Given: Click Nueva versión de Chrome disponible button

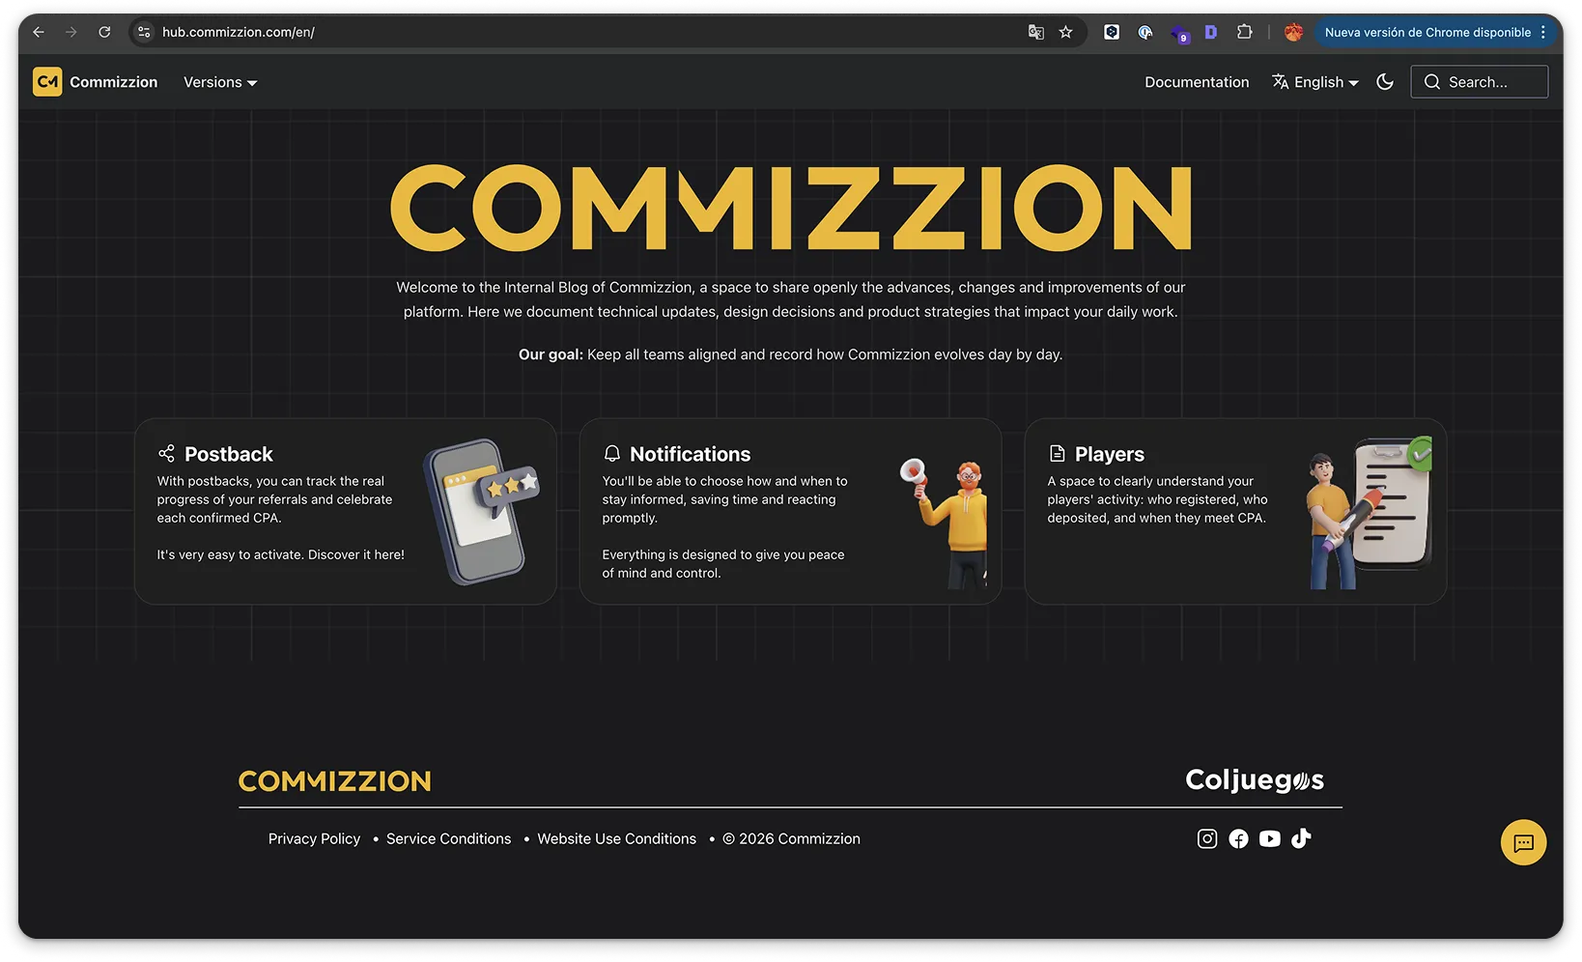Looking at the screenshot, I should (x=1427, y=32).
